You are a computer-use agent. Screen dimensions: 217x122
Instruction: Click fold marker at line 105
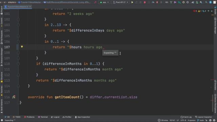coord(18,36)
